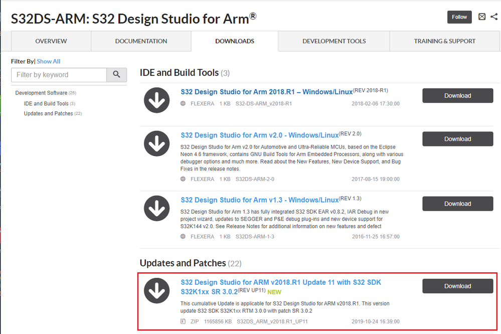Click the share icon at top right
Screen dimensions: 501x334
pos(494,17)
